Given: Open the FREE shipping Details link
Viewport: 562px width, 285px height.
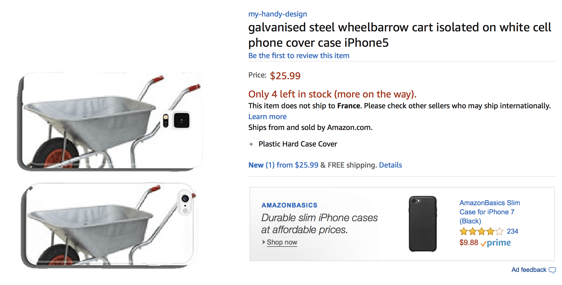Looking at the screenshot, I should tap(390, 165).
